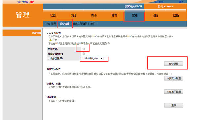
Task: Click the 恢复默认配置 button
Action: coord(174,78)
